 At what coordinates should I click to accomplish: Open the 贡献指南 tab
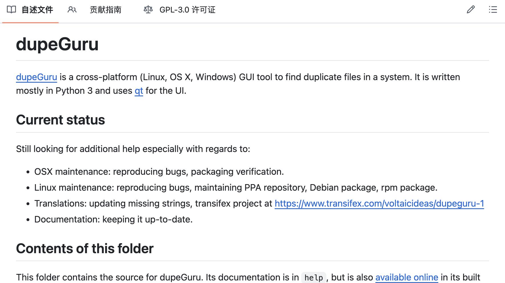point(105,10)
